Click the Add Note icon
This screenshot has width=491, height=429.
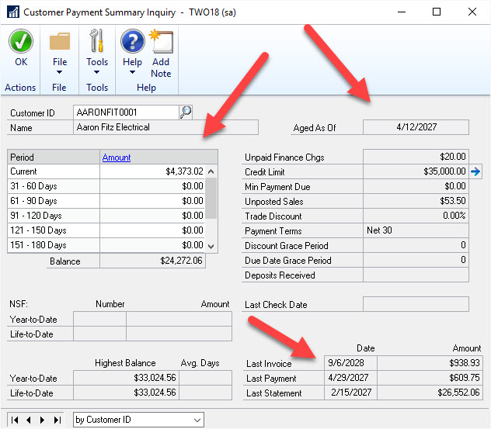click(161, 41)
